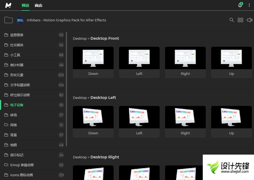Click the Desktop Front Up preset
This screenshot has width=254, height=180.
coord(232,58)
